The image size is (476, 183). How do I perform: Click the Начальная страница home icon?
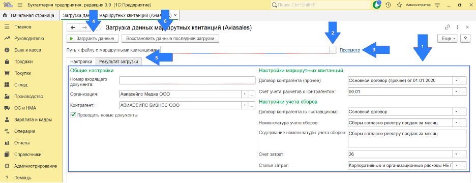coord(5,15)
